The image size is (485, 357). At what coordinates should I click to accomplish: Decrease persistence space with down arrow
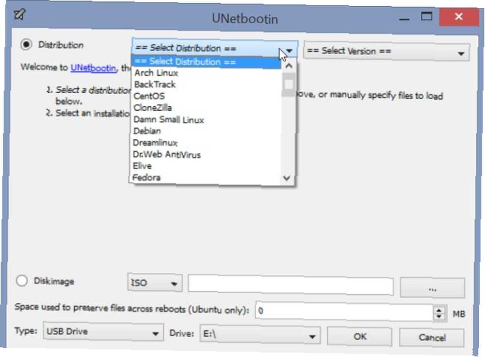(439, 316)
